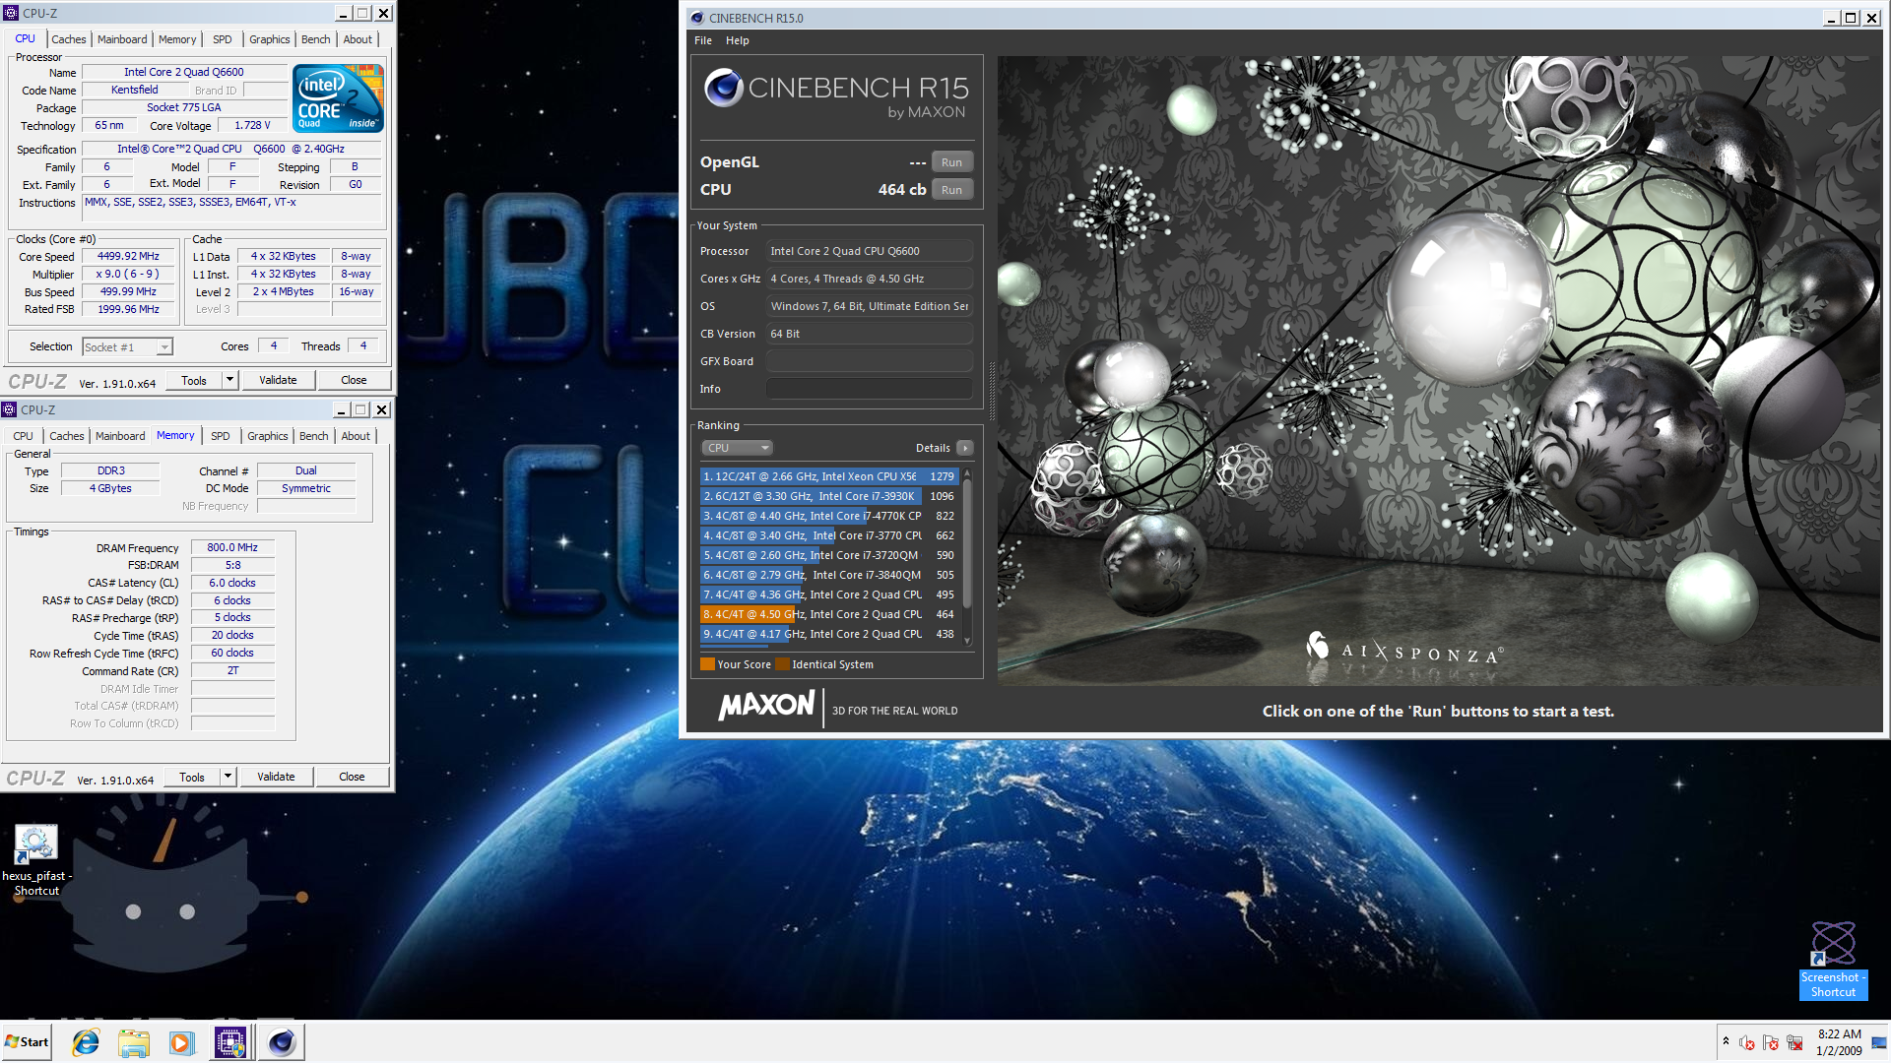Click the Core Speed value 4499.92 MHz
1891x1063 pixels.
[128, 256]
